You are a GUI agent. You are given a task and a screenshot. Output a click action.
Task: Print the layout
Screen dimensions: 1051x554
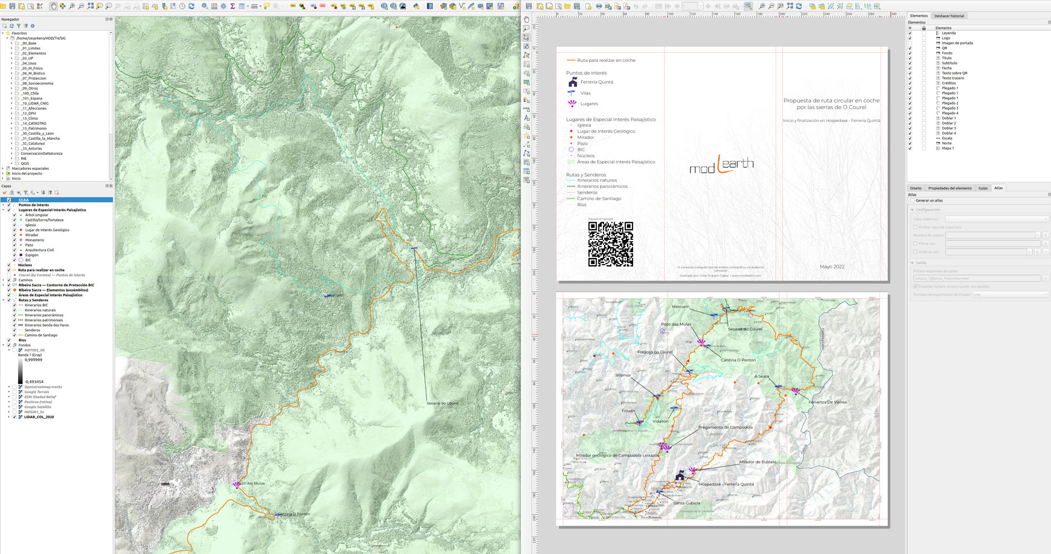pos(599,6)
